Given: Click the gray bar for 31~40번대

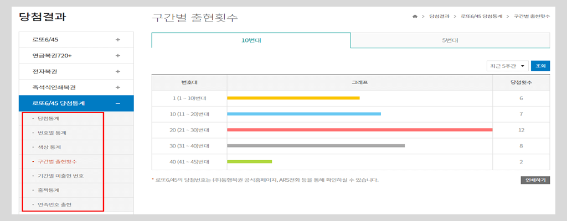Looking at the screenshot, I should pyautogui.click(x=316, y=145).
